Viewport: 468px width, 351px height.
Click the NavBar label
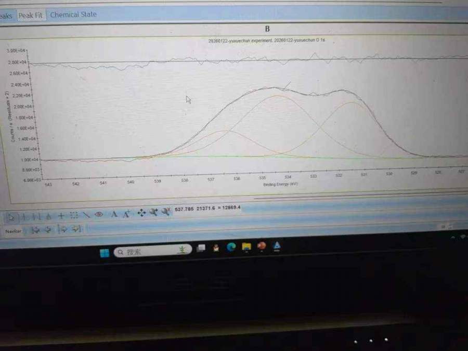pyautogui.click(x=13, y=231)
